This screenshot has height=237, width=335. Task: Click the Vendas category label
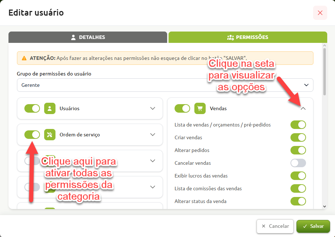click(218, 108)
